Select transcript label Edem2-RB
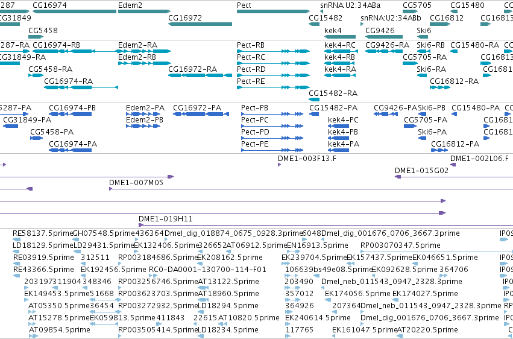 pyautogui.click(x=137, y=57)
